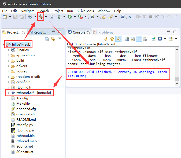This screenshot has width=181, height=158.
Task: Click the Open Console icon
Action: (x=171, y=39)
